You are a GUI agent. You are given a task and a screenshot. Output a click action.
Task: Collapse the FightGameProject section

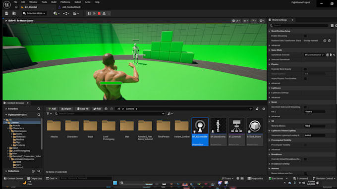(x=6, y=115)
